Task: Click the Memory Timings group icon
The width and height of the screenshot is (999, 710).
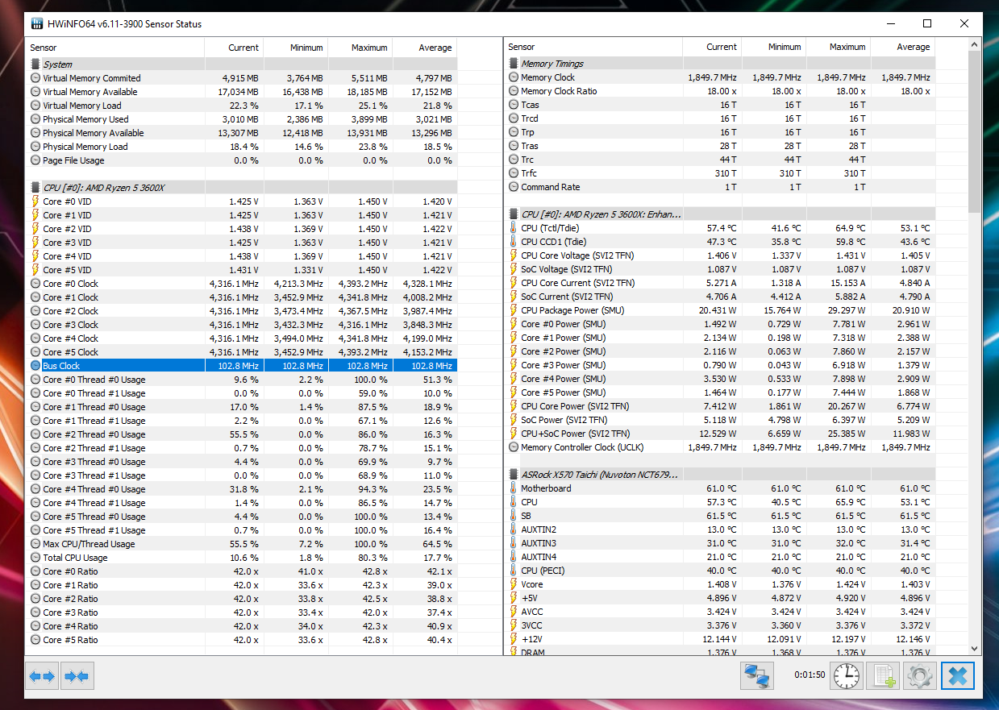Action: click(514, 63)
